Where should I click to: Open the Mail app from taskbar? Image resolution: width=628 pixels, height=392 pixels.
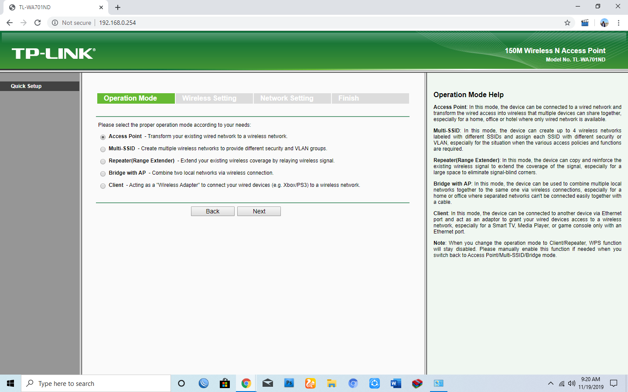[267, 383]
